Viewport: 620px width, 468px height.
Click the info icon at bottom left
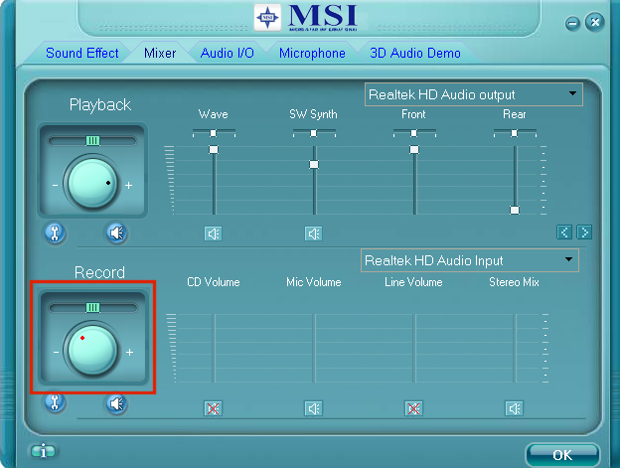click(42, 451)
